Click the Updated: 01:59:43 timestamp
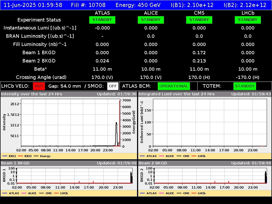 tap(251, 94)
